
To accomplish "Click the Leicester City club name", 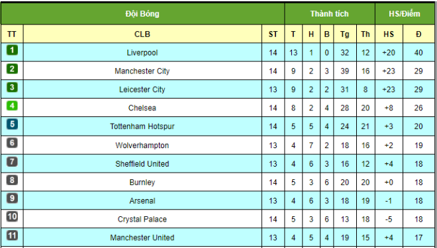I will point(142,89).
